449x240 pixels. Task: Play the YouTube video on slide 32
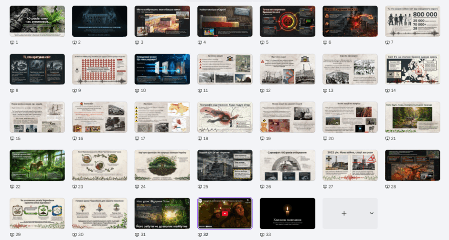(x=225, y=213)
